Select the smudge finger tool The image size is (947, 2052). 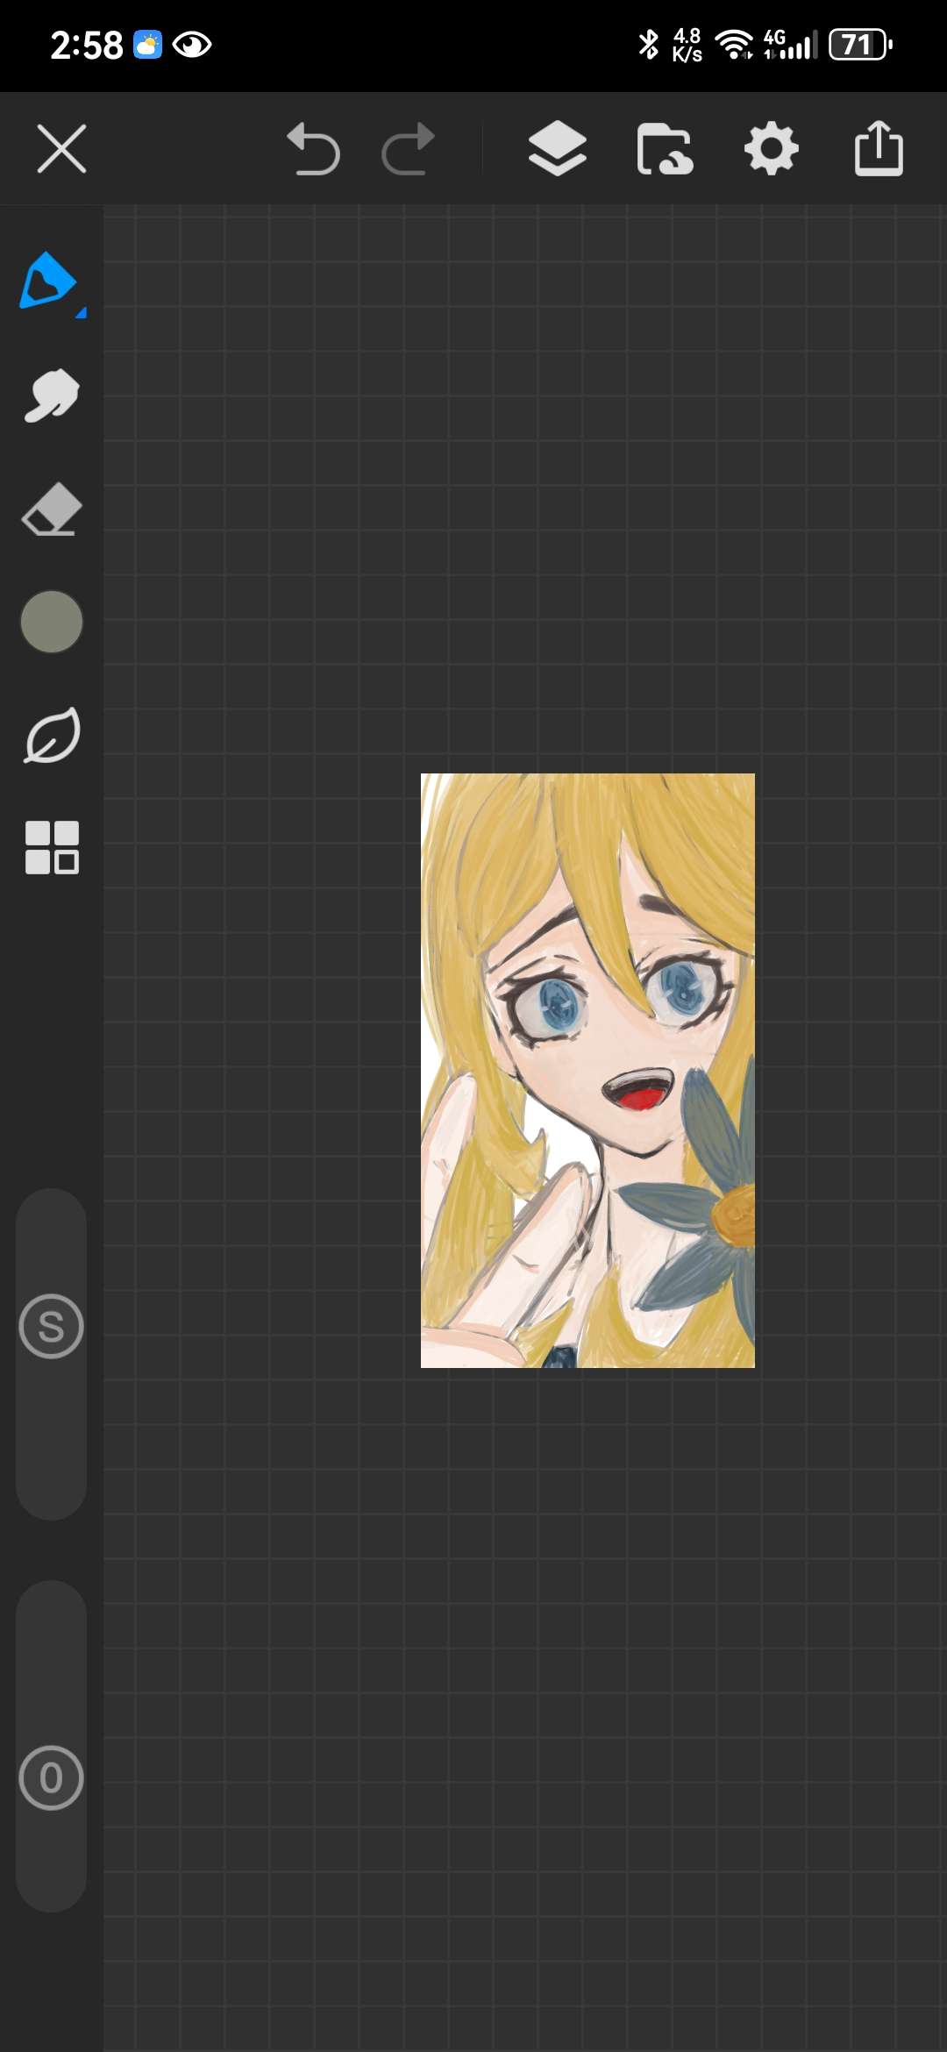[x=51, y=395]
